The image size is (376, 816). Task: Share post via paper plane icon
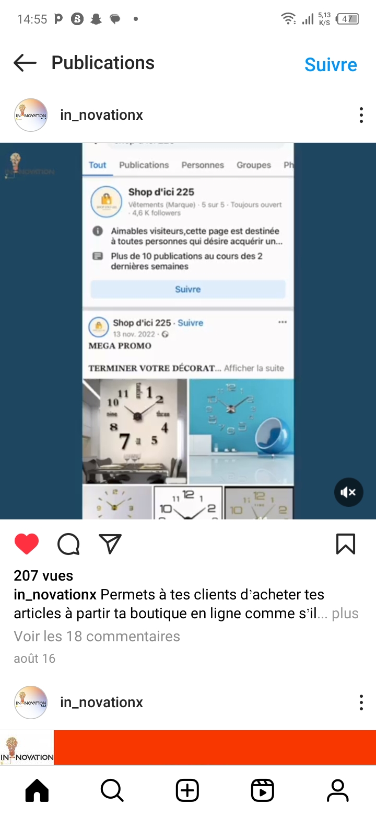pos(110,544)
